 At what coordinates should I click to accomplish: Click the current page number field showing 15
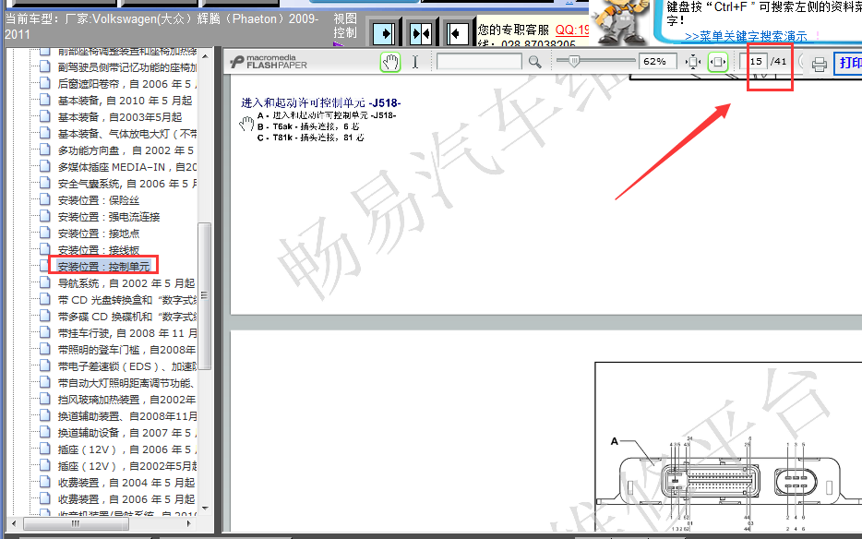pos(754,61)
